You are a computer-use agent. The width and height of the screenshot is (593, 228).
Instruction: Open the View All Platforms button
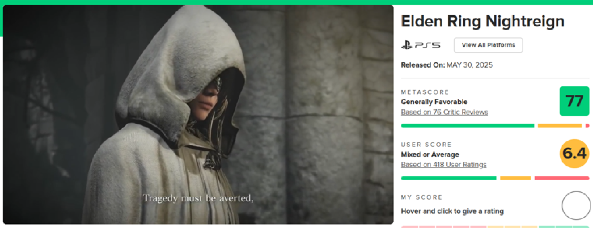(488, 45)
